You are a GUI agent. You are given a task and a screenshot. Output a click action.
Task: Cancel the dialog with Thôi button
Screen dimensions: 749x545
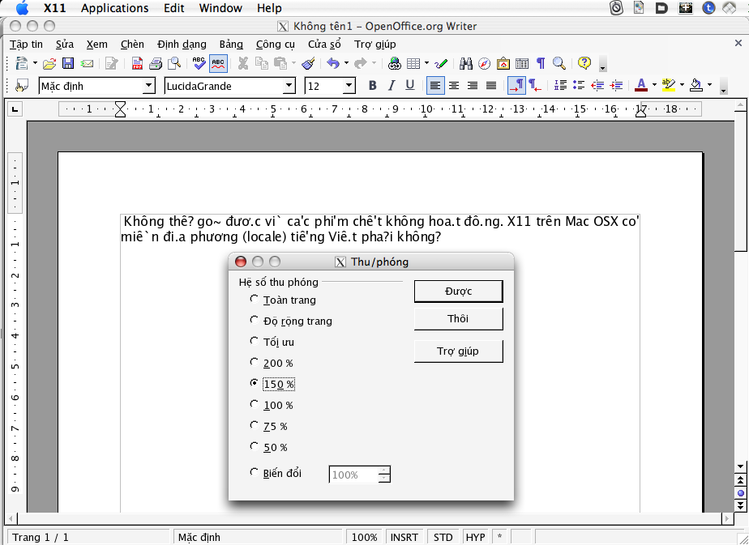tap(458, 319)
